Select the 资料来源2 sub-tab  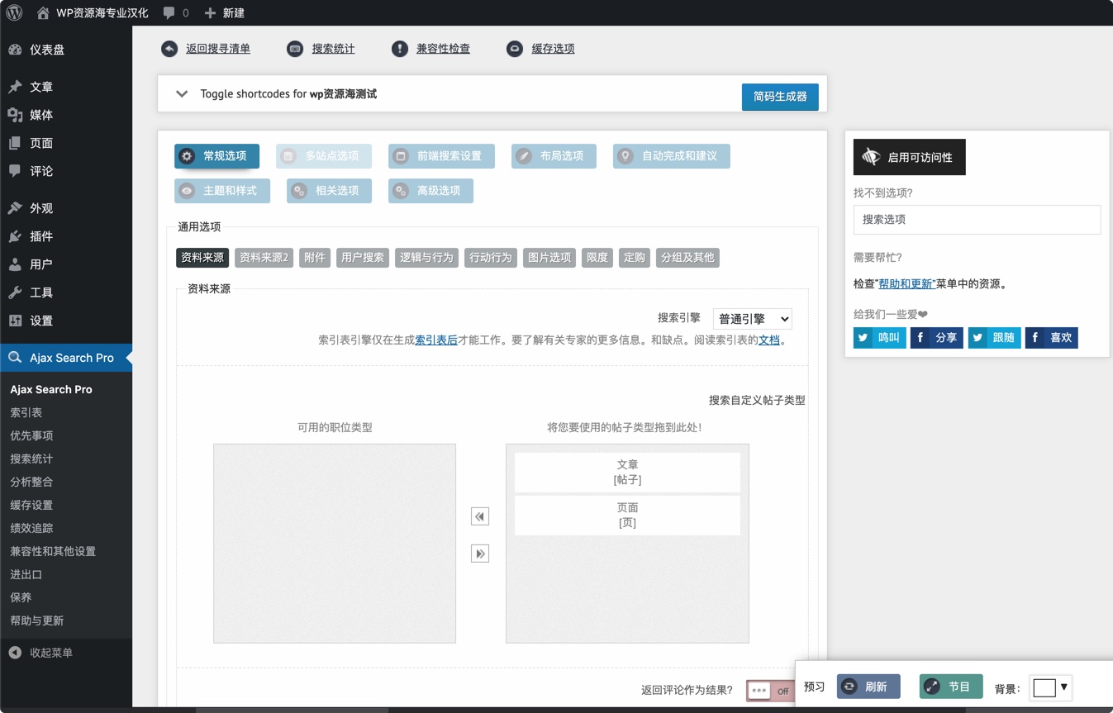point(264,258)
